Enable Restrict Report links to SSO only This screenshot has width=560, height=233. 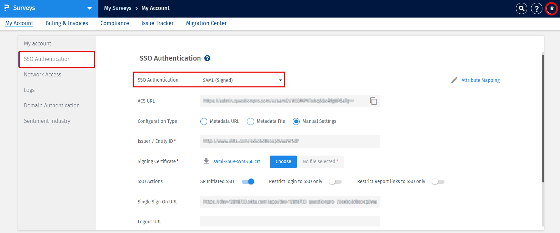(438, 182)
